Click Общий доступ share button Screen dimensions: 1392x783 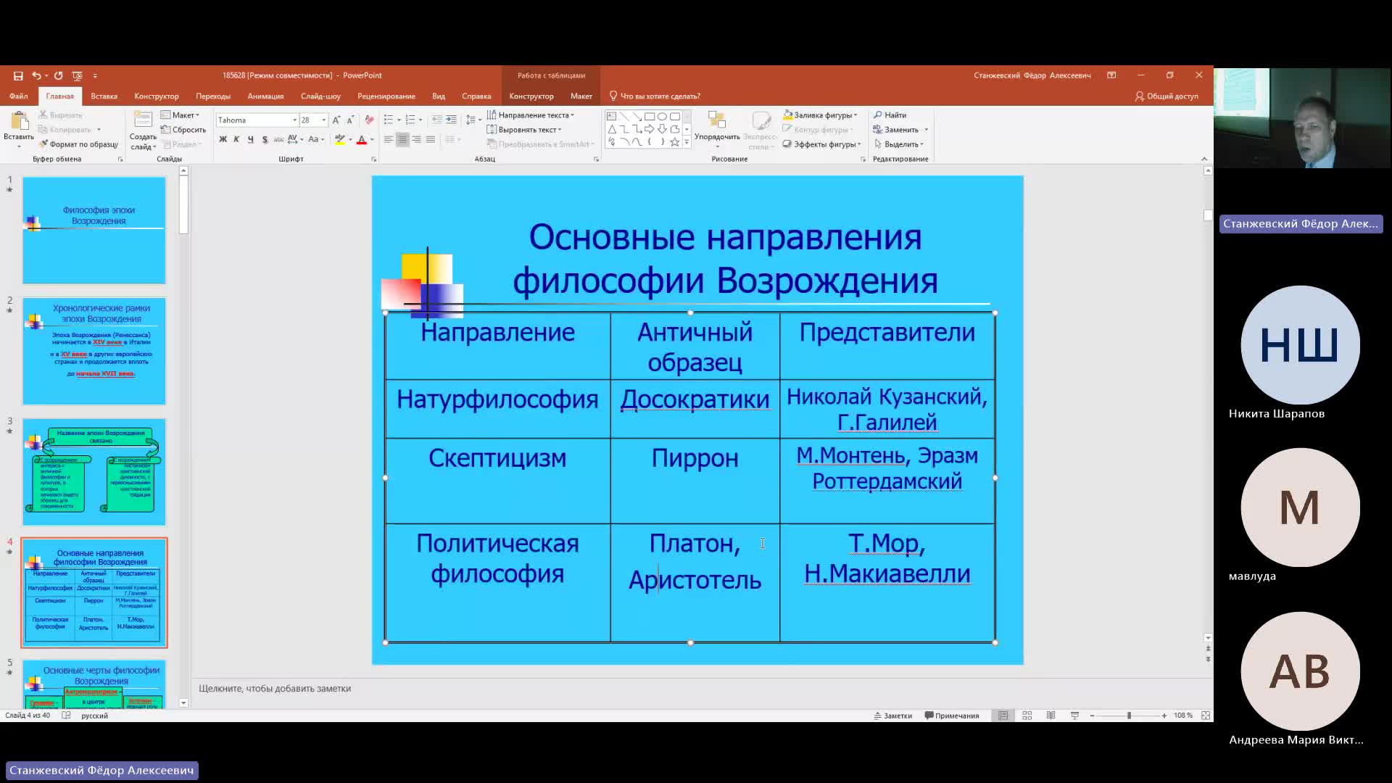coord(1167,96)
